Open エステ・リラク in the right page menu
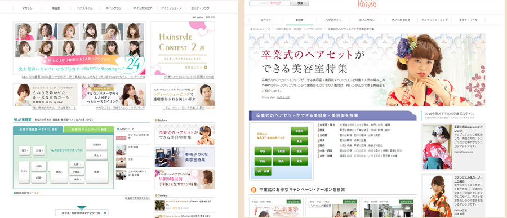 [x=468, y=20]
